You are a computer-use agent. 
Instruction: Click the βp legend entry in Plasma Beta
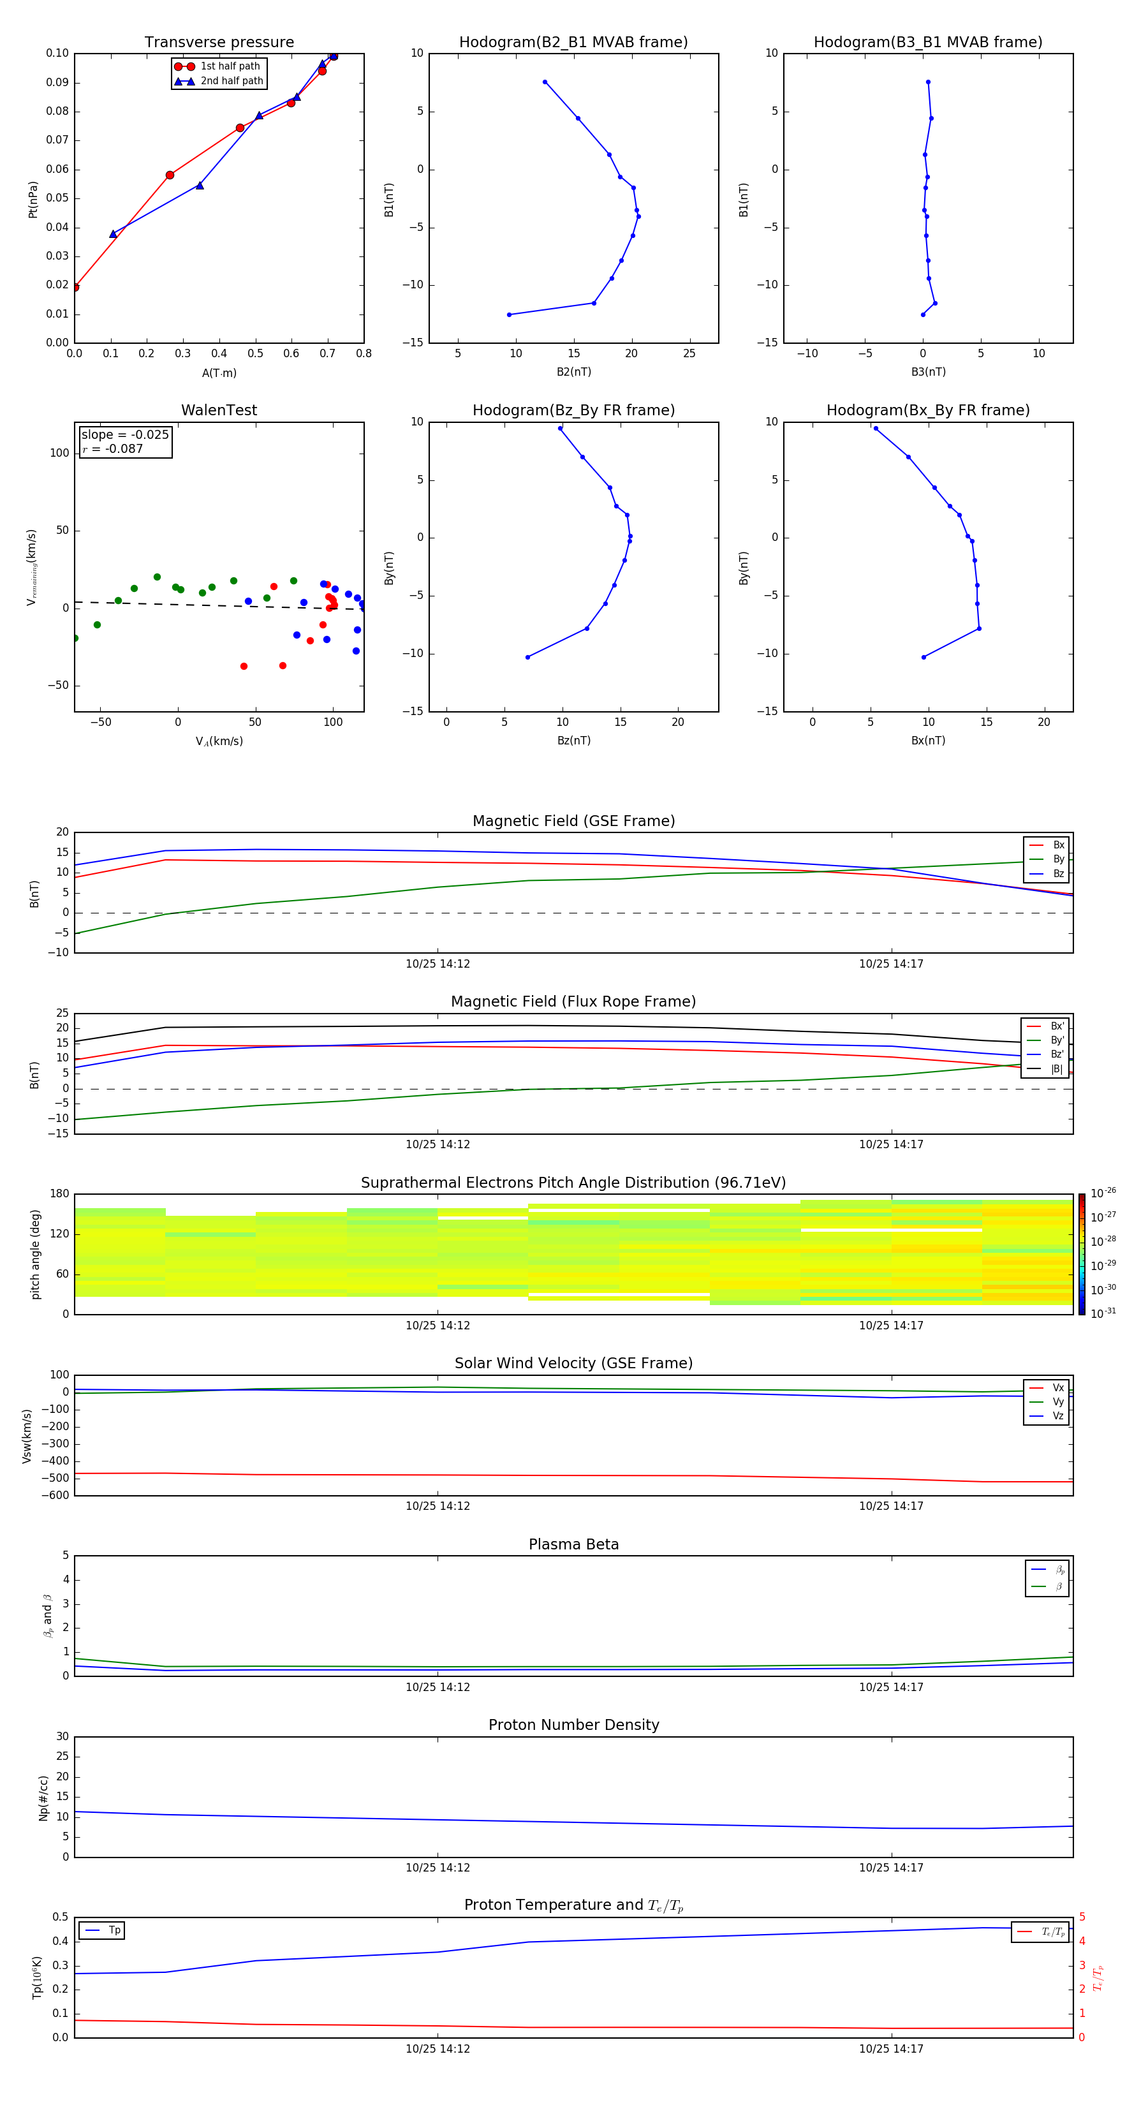click(1047, 1570)
